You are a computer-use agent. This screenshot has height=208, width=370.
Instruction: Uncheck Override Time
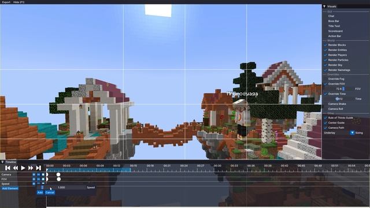[x=325, y=94]
